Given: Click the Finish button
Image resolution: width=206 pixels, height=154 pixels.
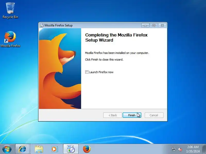Looking at the screenshot, I should 132,115.
